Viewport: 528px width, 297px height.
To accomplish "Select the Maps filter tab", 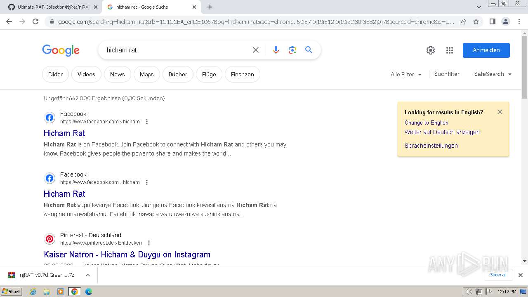I will pos(146,74).
